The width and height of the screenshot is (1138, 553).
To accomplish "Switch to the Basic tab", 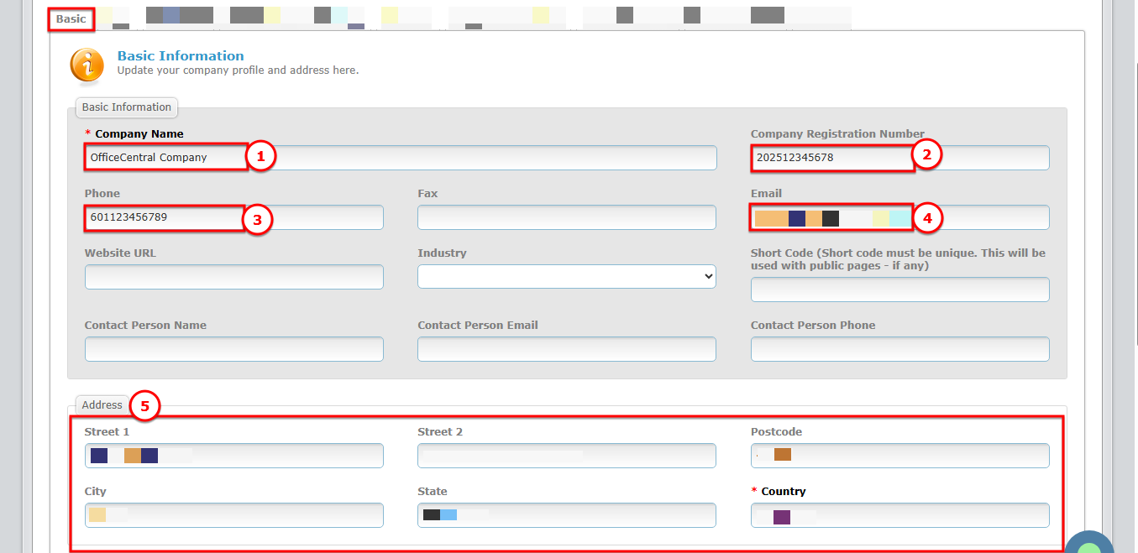I will [x=71, y=18].
